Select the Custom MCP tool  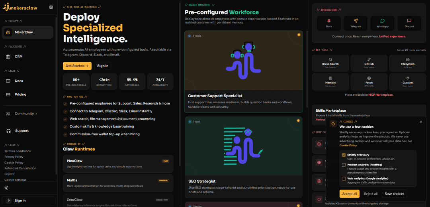[408, 82]
